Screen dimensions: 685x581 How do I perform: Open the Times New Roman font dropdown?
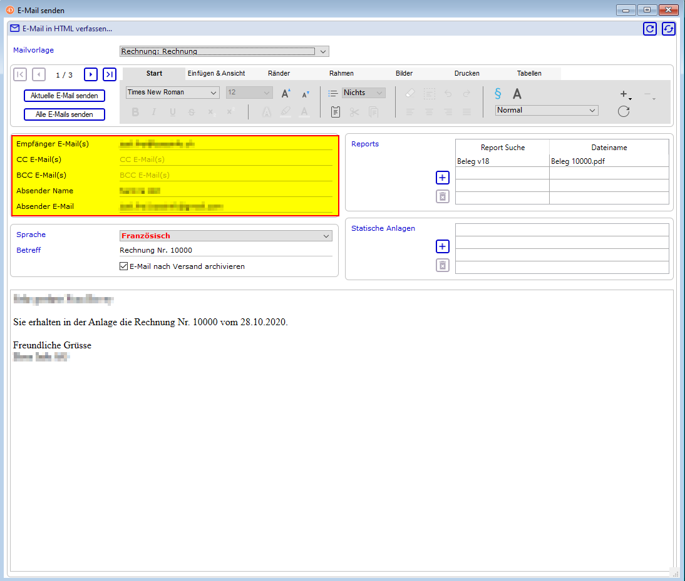point(172,93)
